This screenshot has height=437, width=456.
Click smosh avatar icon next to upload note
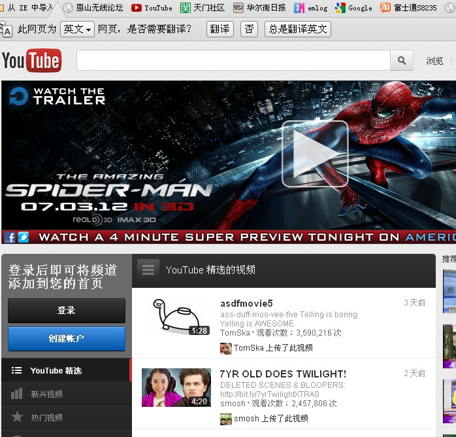tap(226, 419)
